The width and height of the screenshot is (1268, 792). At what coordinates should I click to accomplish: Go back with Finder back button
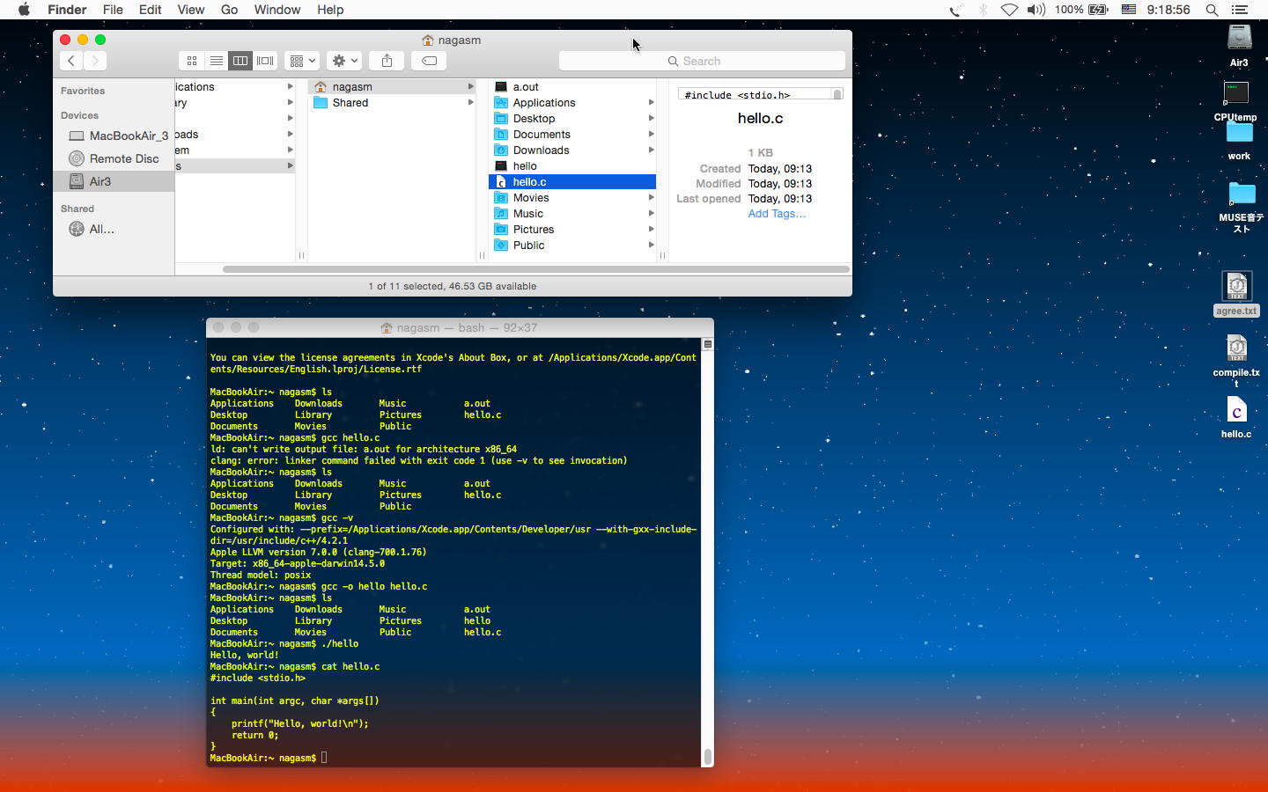click(71, 61)
